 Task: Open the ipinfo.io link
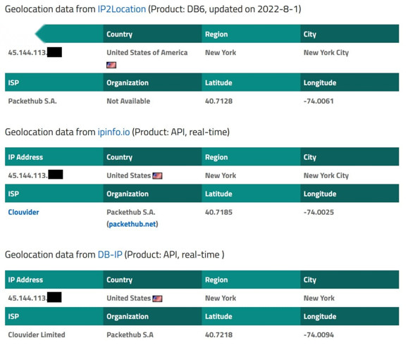point(113,132)
